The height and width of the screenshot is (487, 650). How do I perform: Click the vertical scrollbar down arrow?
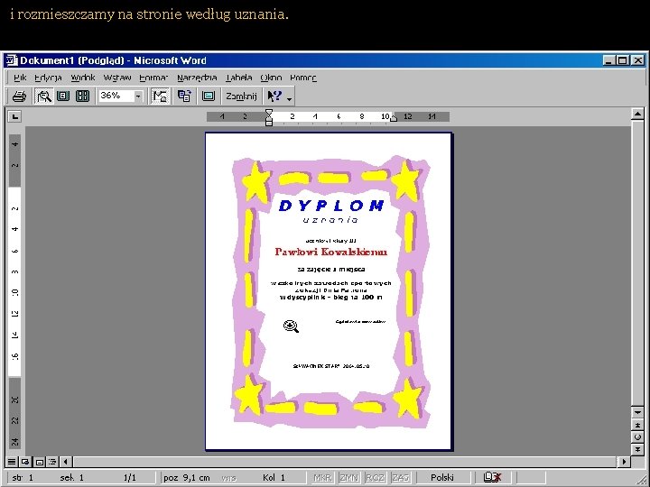pyautogui.click(x=637, y=412)
